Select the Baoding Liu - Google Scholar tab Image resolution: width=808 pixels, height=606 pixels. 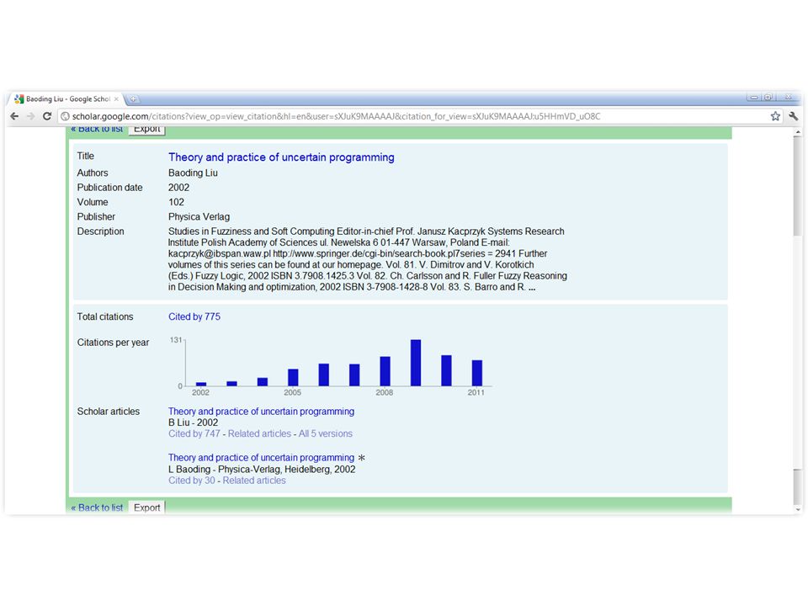tap(66, 99)
